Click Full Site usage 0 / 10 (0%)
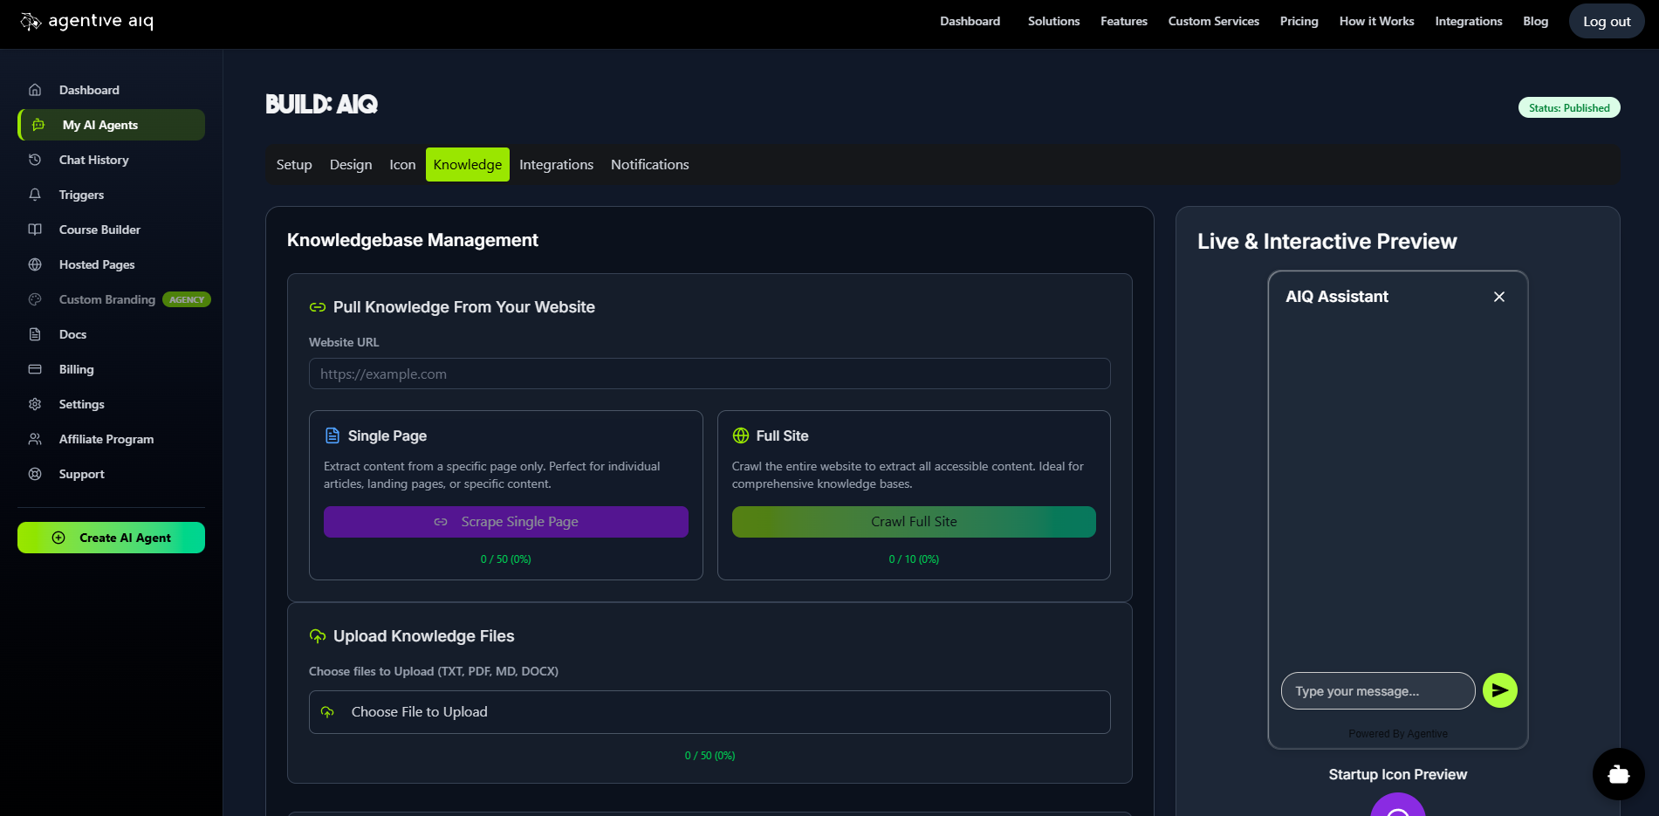Image resolution: width=1659 pixels, height=816 pixels. (914, 559)
